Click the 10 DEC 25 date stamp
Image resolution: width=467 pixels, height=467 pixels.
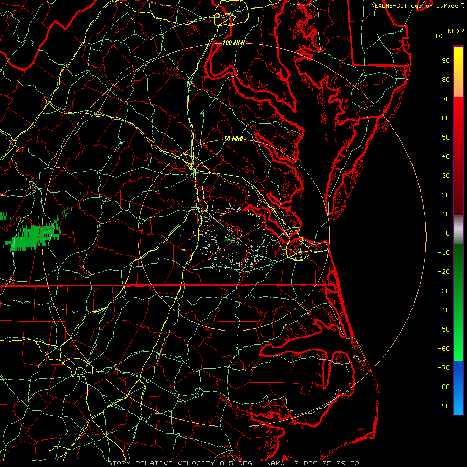click(311, 463)
